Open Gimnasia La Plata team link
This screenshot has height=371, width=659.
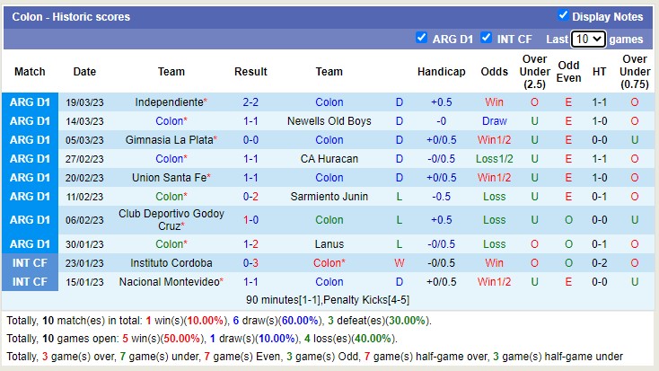(x=168, y=140)
